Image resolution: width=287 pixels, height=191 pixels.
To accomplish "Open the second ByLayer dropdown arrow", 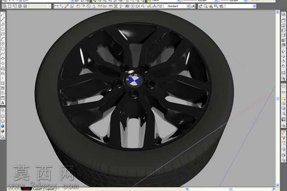I will pos(245,1).
